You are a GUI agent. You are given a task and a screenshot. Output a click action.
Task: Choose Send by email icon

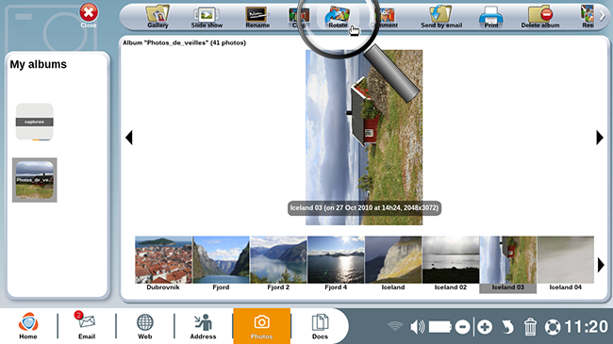pos(441,16)
